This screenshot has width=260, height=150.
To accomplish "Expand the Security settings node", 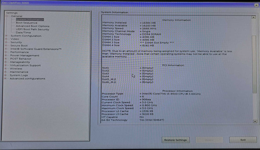I will 6,42.
